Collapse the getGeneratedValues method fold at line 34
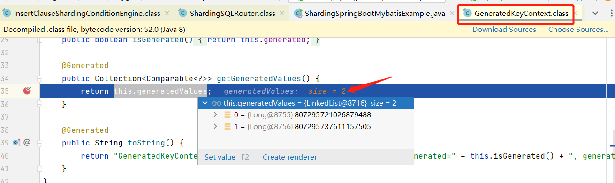The image size is (615, 183). pyautogui.click(x=40, y=78)
